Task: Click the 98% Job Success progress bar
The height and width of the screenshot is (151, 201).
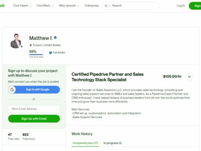Action: pos(36,55)
